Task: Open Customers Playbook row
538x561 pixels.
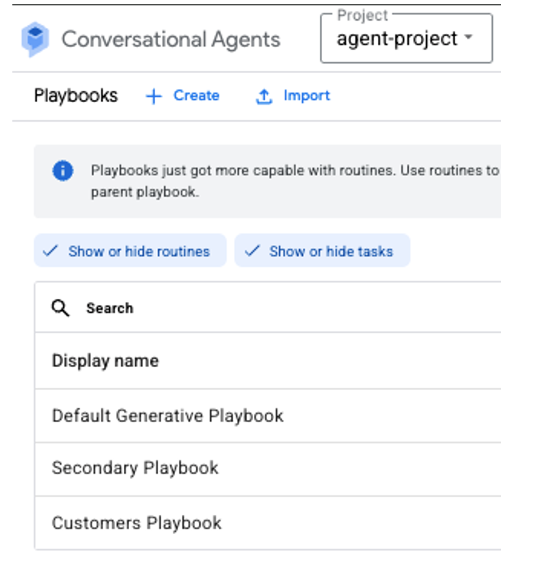Action: click(268, 523)
